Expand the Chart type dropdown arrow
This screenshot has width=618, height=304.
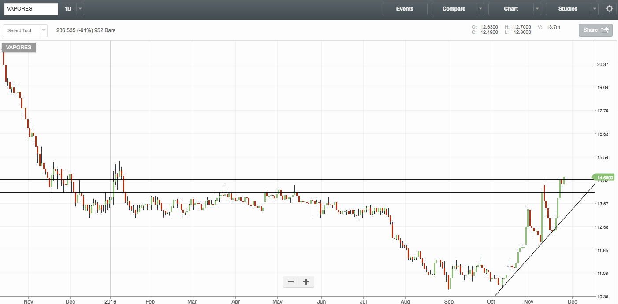point(537,9)
